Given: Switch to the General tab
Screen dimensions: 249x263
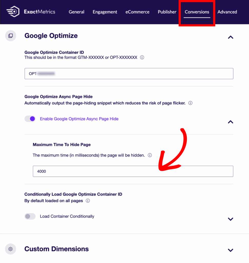Looking at the screenshot, I should pyautogui.click(x=76, y=12).
